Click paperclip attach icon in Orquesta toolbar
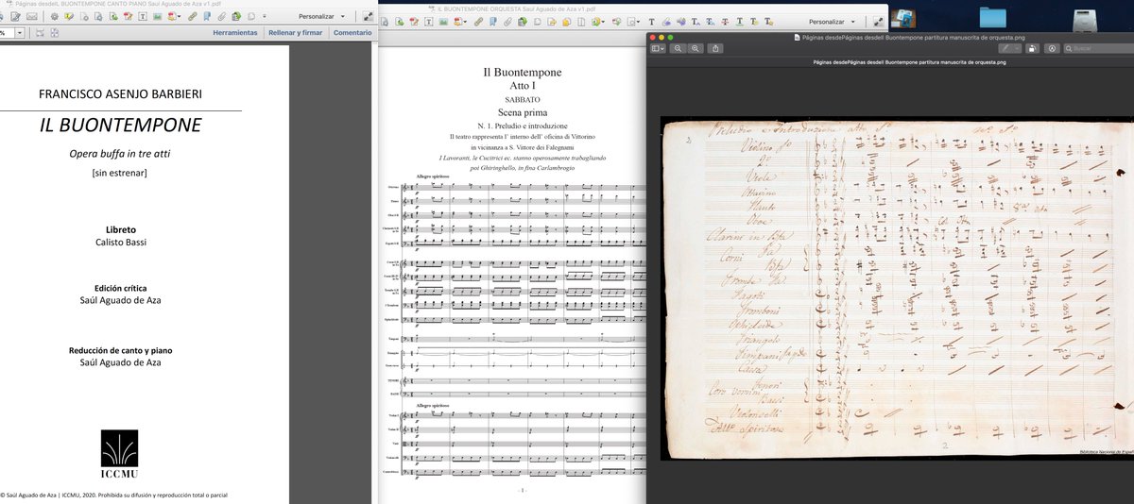Screen dimensions: 1134x504 coord(507,22)
